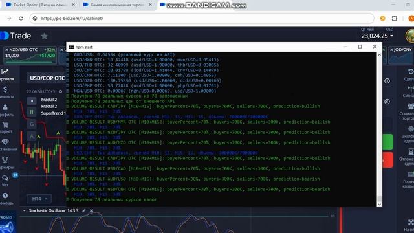The height and width of the screenshot is (233, 414).
Task: Open Finances dollar icon in sidebar
Action: [x=5, y=92]
